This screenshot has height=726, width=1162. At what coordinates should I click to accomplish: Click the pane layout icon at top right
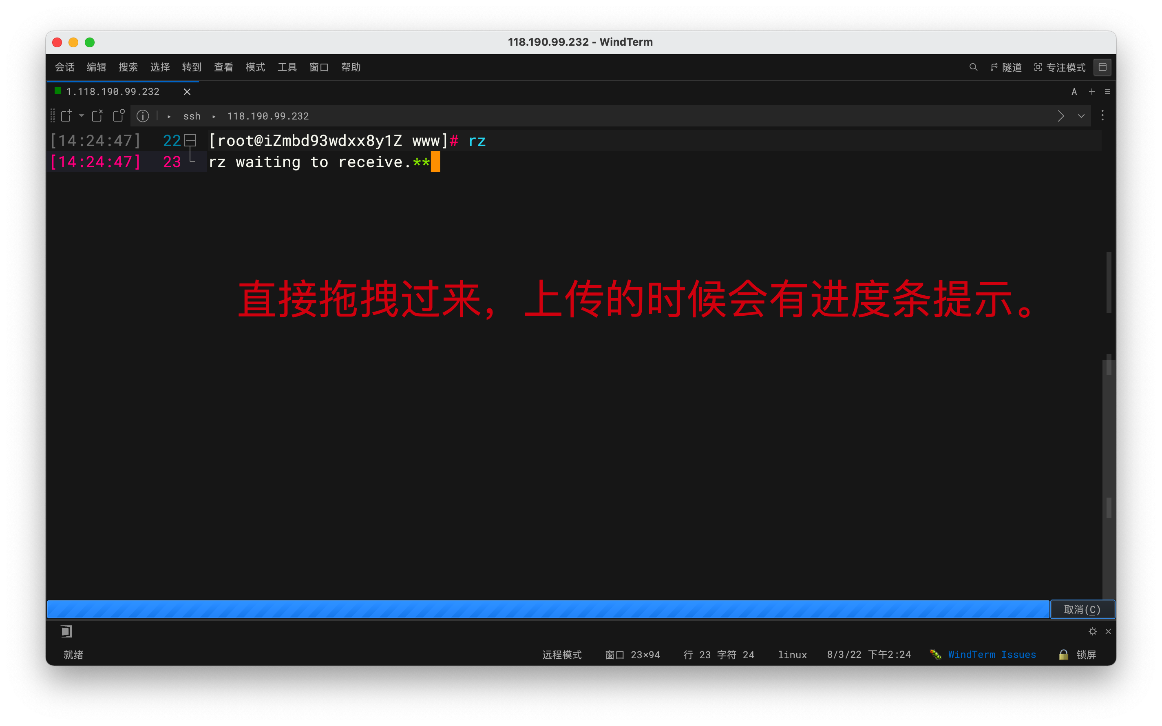coord(1102,67)
